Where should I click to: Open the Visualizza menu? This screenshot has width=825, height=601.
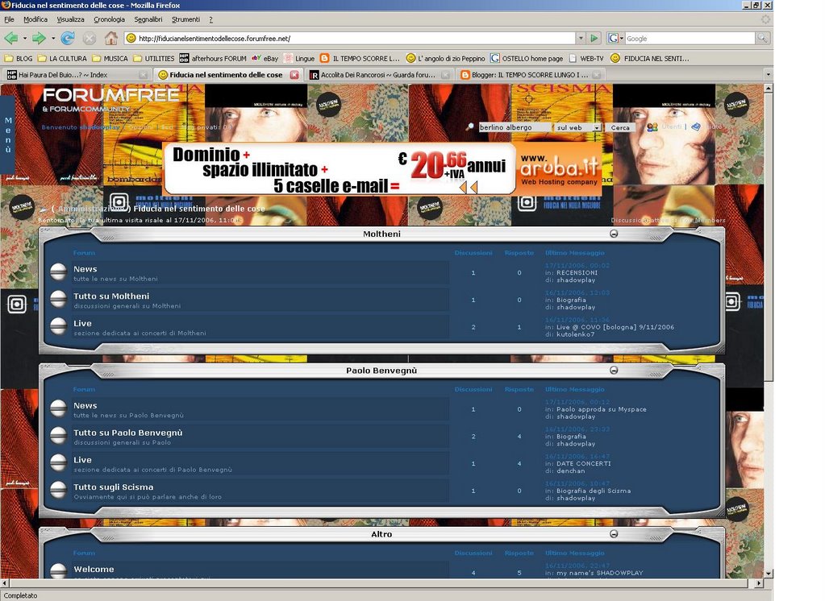tap(70, 19)
